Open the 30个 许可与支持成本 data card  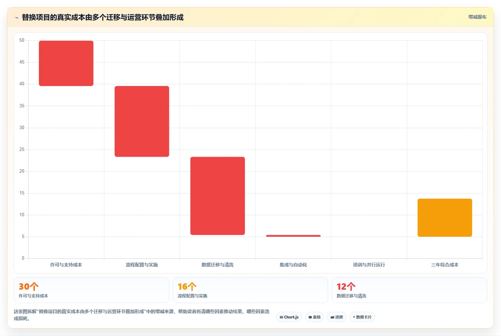91,290
